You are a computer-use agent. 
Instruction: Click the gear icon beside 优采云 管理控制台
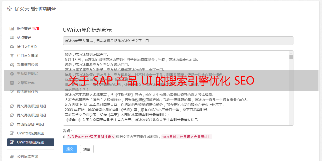coord(9,9)
